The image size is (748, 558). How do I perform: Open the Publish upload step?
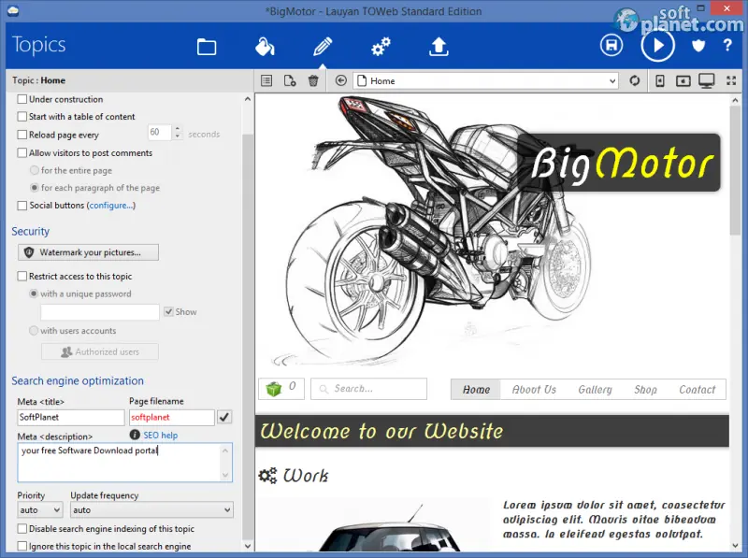(x=439, y=47)
